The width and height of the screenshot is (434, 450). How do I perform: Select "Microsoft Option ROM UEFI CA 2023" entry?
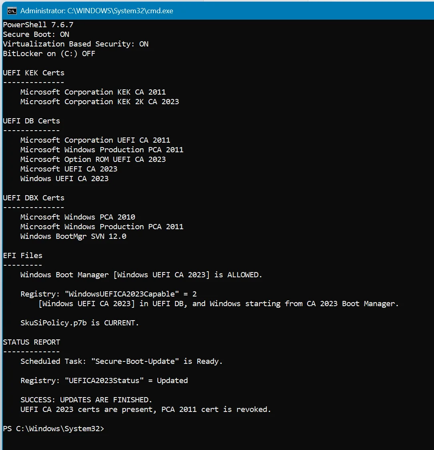click(x=93, y=159)
